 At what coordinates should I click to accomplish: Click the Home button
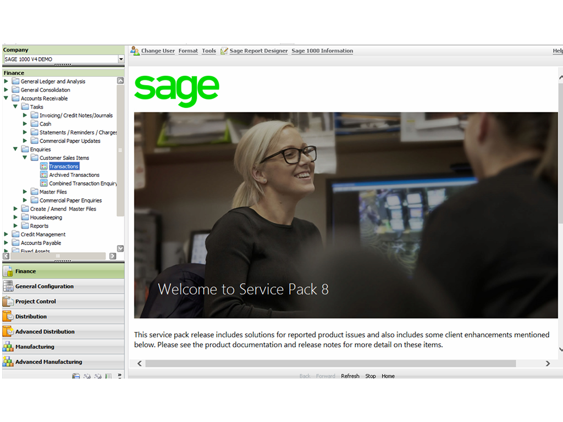(388, 376)
